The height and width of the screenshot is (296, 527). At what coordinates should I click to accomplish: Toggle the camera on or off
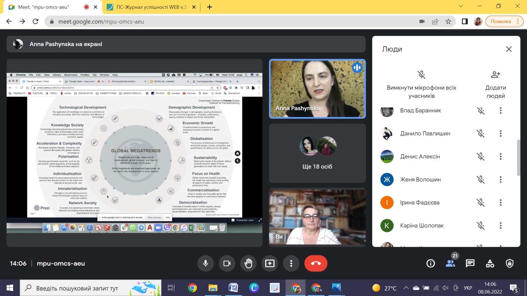click(x=227, y=263)
